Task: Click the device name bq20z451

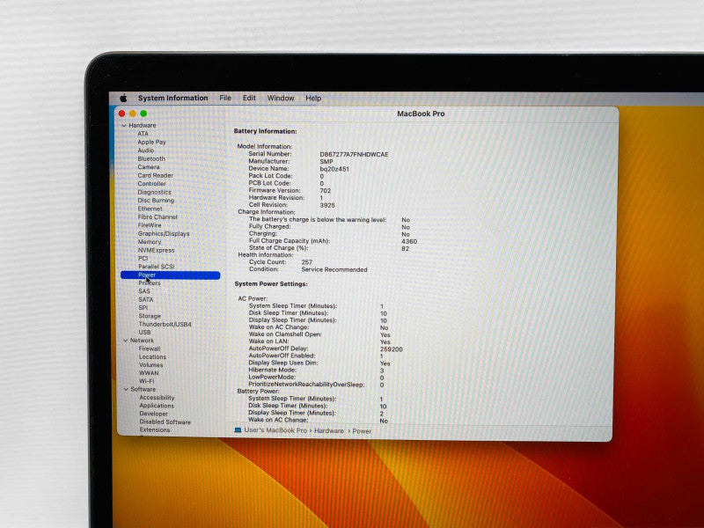Action: (334, 169)
